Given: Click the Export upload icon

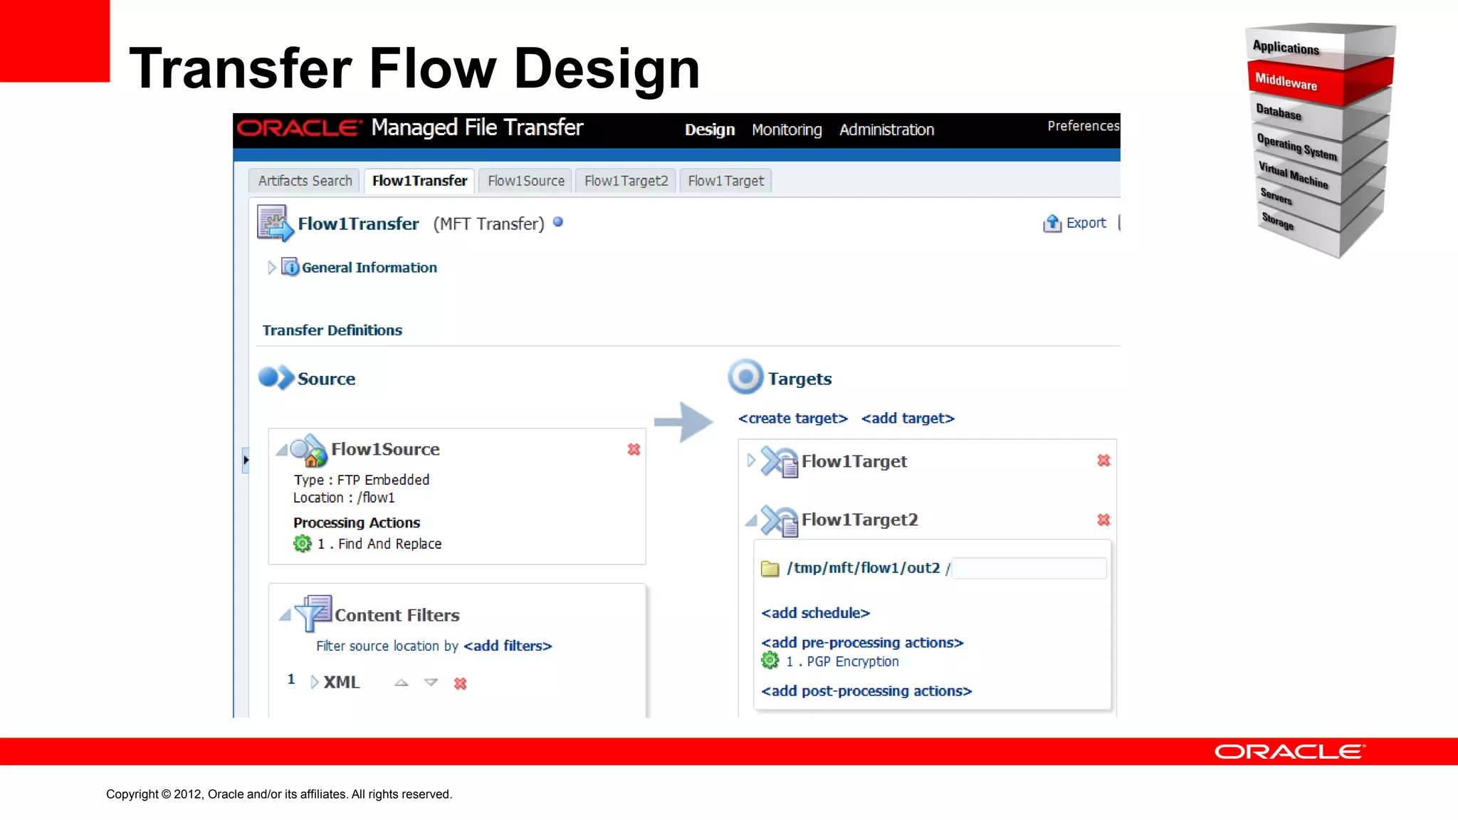Looking at the screenshot, I should (1052, 224).
